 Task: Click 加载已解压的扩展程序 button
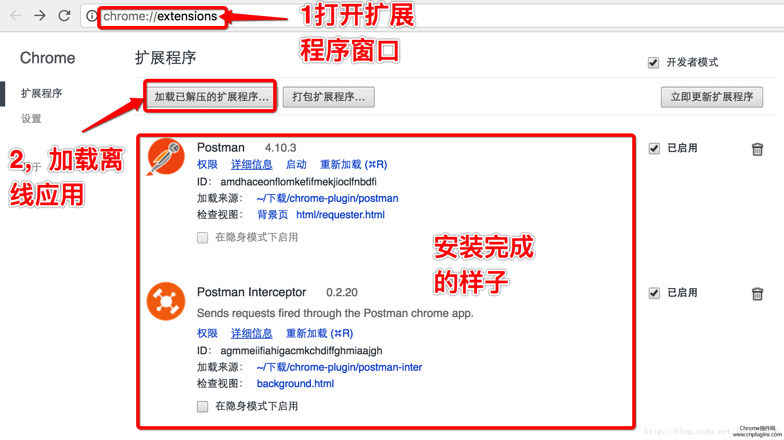(211, 97)
